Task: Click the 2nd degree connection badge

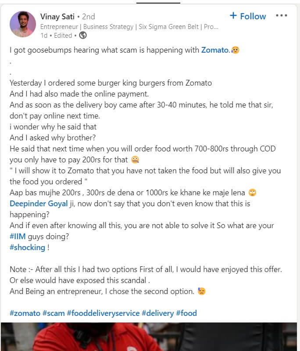Action: pyautogui.click(x=88, y=16)
